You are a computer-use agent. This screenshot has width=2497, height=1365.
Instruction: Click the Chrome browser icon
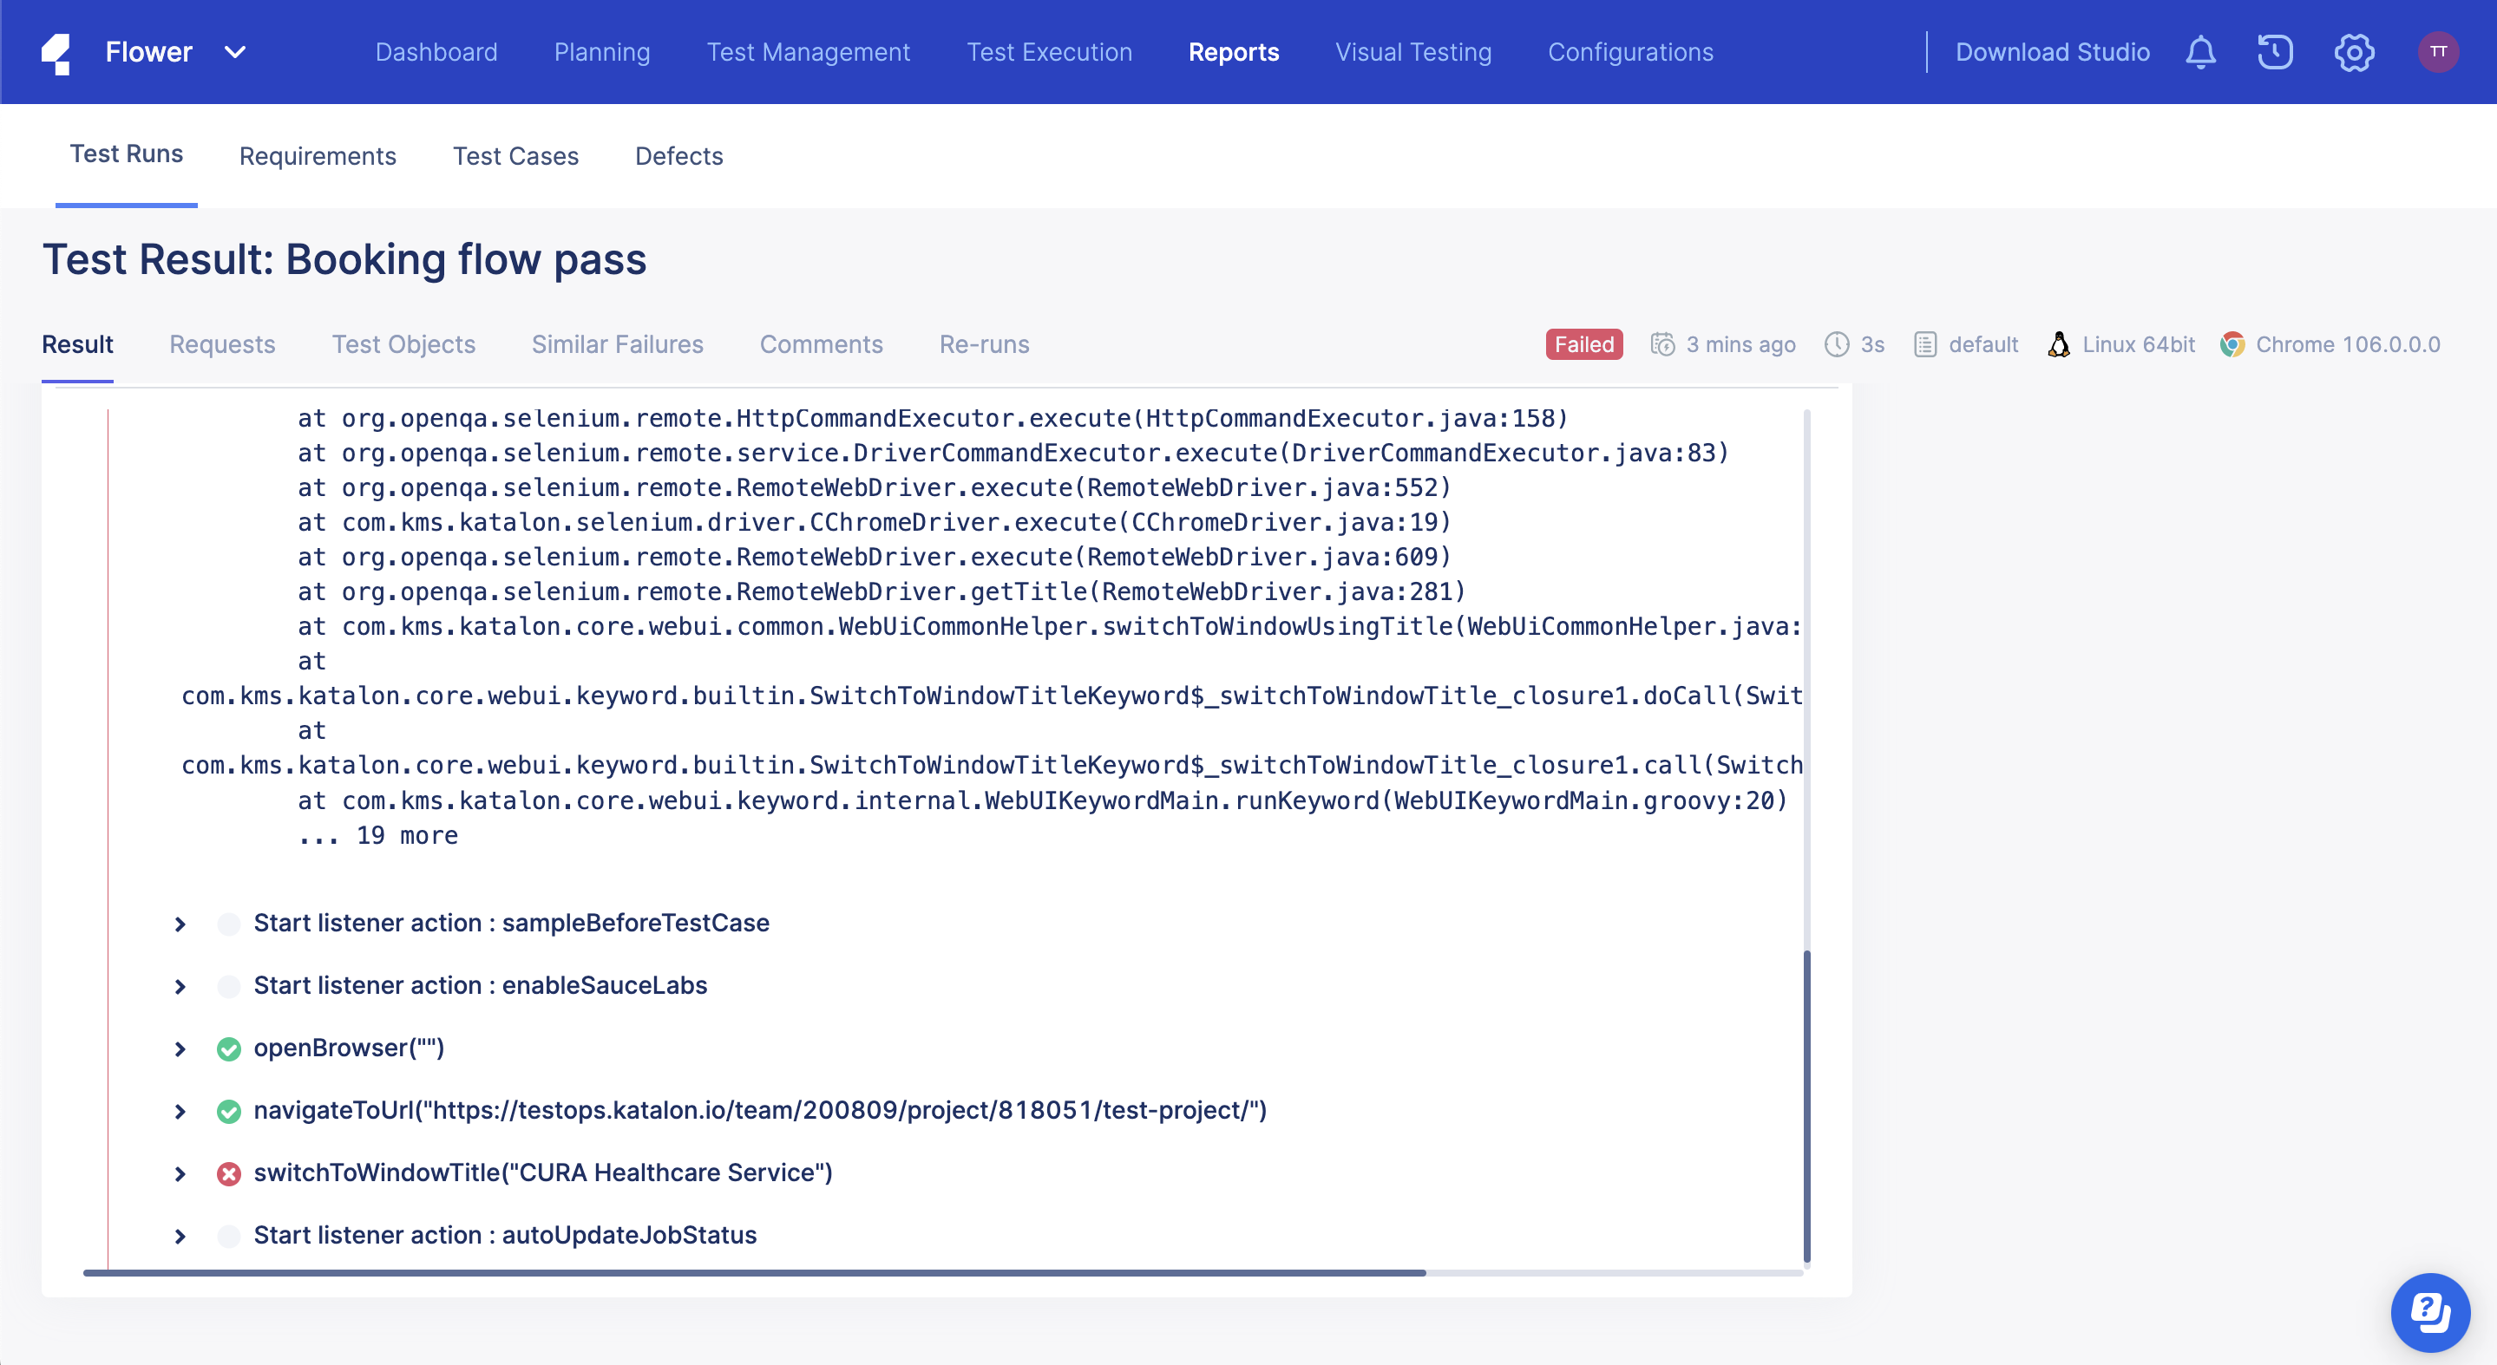tap(2232, 345)
